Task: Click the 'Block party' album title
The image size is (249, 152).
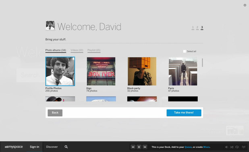Action: 134,88
